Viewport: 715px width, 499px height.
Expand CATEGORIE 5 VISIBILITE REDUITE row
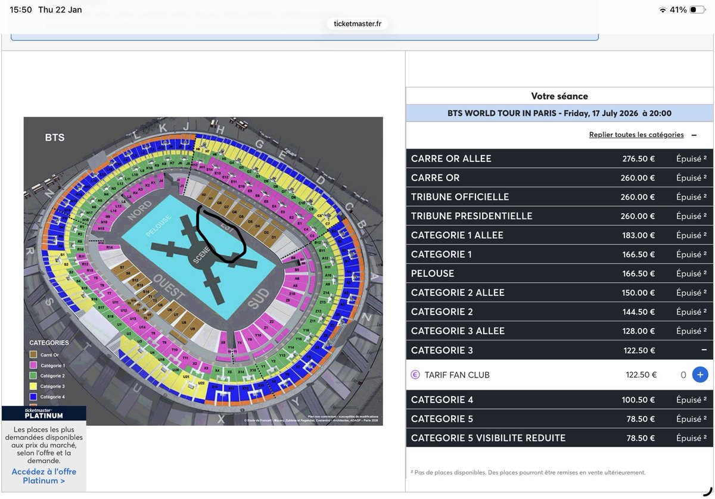click(559, 438)
